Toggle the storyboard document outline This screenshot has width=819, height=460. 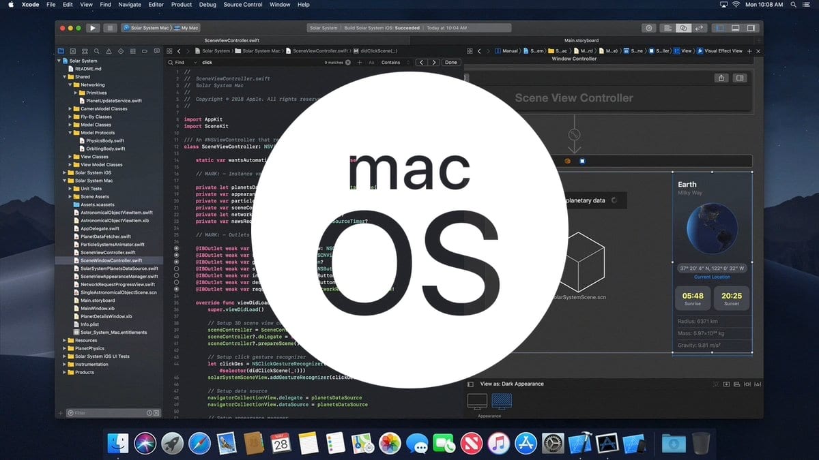[x=470, y=384]
